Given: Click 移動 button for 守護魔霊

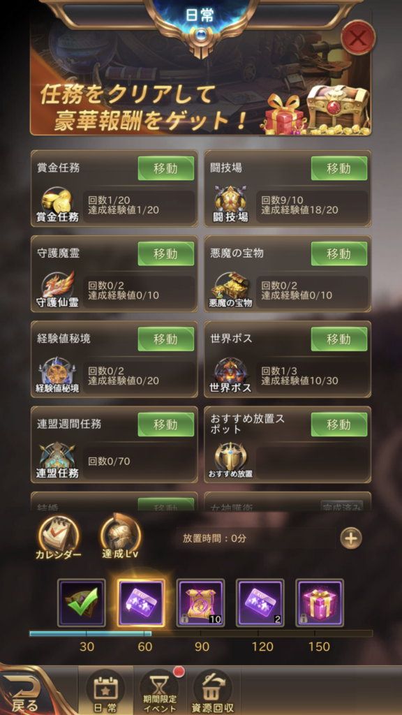Looking at the screenshot, I should (166, 254).
